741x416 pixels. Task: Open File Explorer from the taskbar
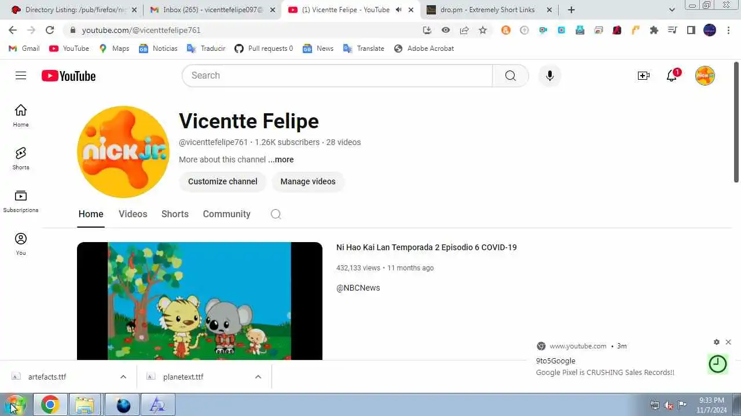[x=85, y=405]
